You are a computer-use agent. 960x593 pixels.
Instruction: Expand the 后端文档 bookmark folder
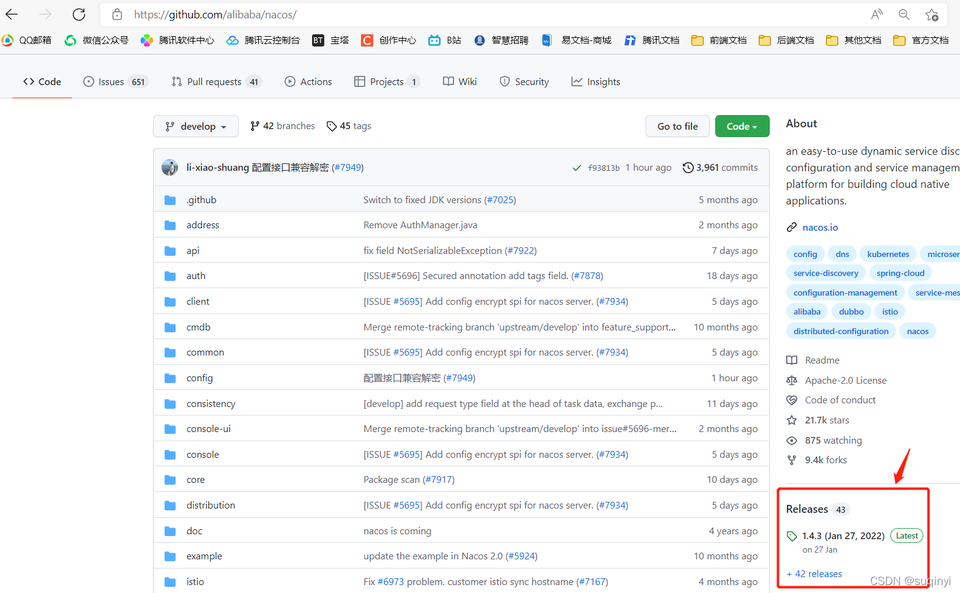click(x=786, y=40)
